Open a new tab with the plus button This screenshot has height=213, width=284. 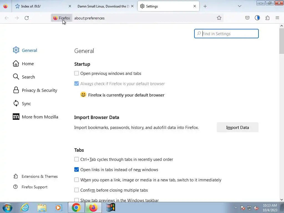click(205, 6)
